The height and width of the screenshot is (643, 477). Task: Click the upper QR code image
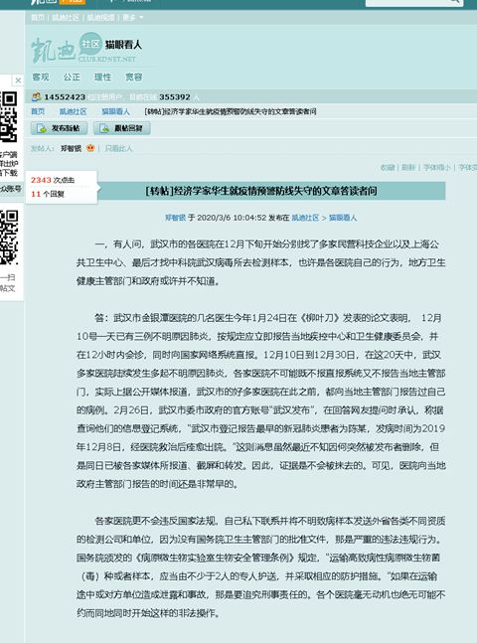9,117
